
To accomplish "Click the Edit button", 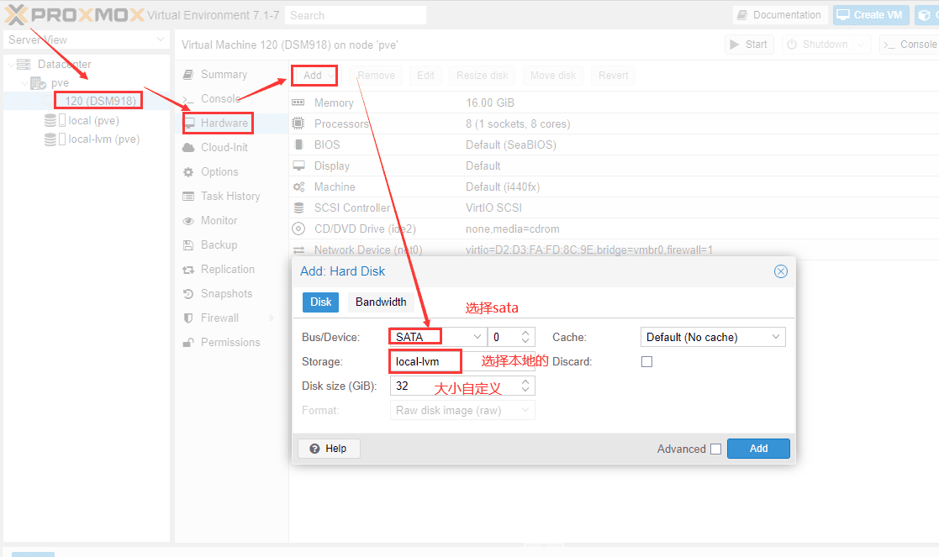I will tap(425, 76).
